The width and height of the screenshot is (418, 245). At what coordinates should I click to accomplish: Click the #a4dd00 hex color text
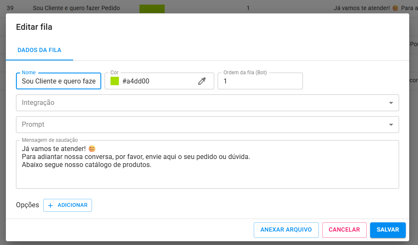coord(136,81)
